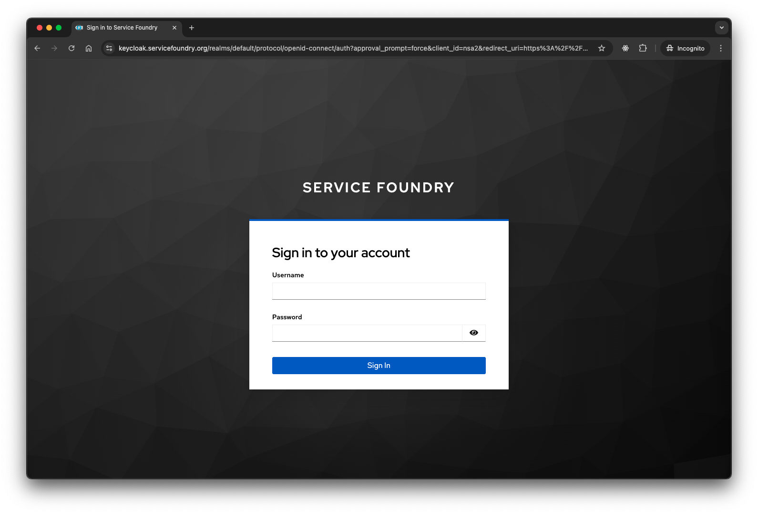Open Chrome three-dot menu
Image resolution: width=758 pixels, height=514 pixels.
(x=721, y=48)
